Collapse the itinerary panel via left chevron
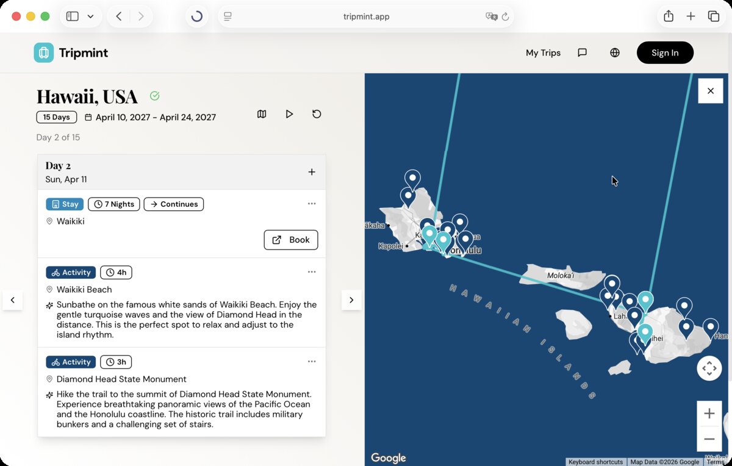This screenshot has width=732, height=466. [x=12, y=299]
